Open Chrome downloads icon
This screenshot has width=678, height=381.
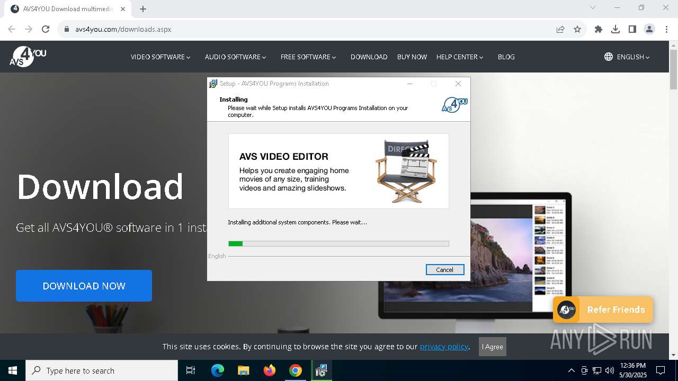coord(615,29)
